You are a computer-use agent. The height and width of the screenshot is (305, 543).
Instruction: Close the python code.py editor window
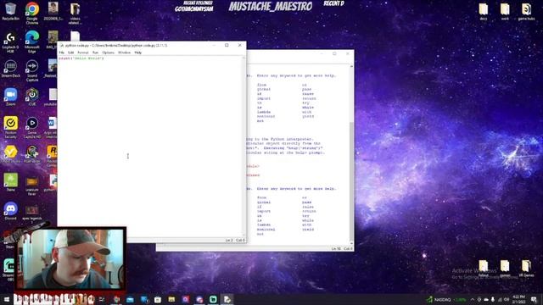tap(239, 45)
